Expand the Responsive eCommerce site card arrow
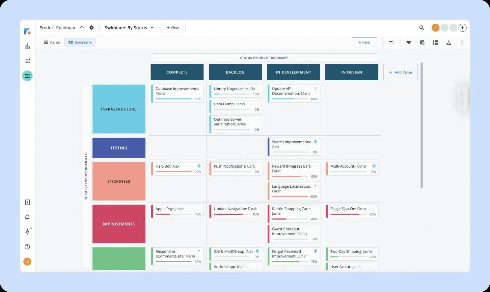This screenshot has height=292, width=490. click(x=199, y=251)
